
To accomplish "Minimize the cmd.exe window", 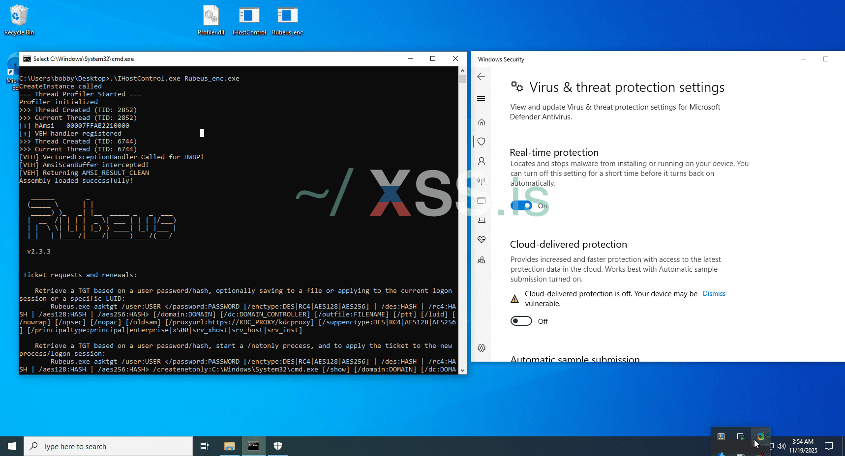I will tap(410, 59).
